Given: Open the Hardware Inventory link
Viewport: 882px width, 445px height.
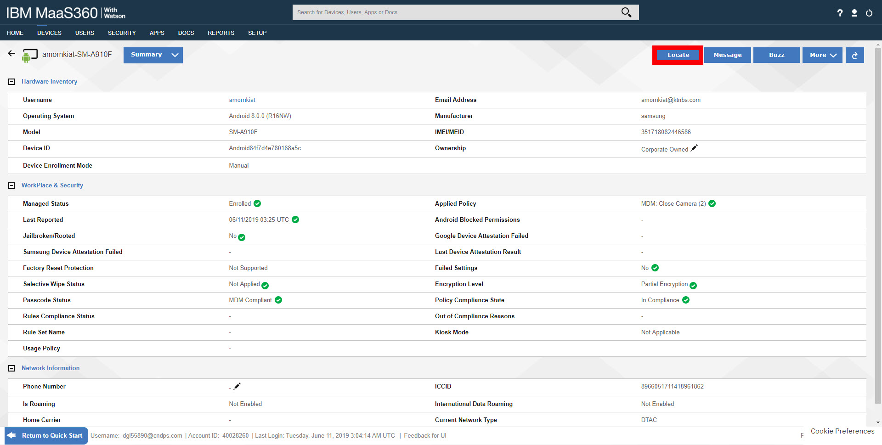Looking at the screenshot, I should pos(49,82).
